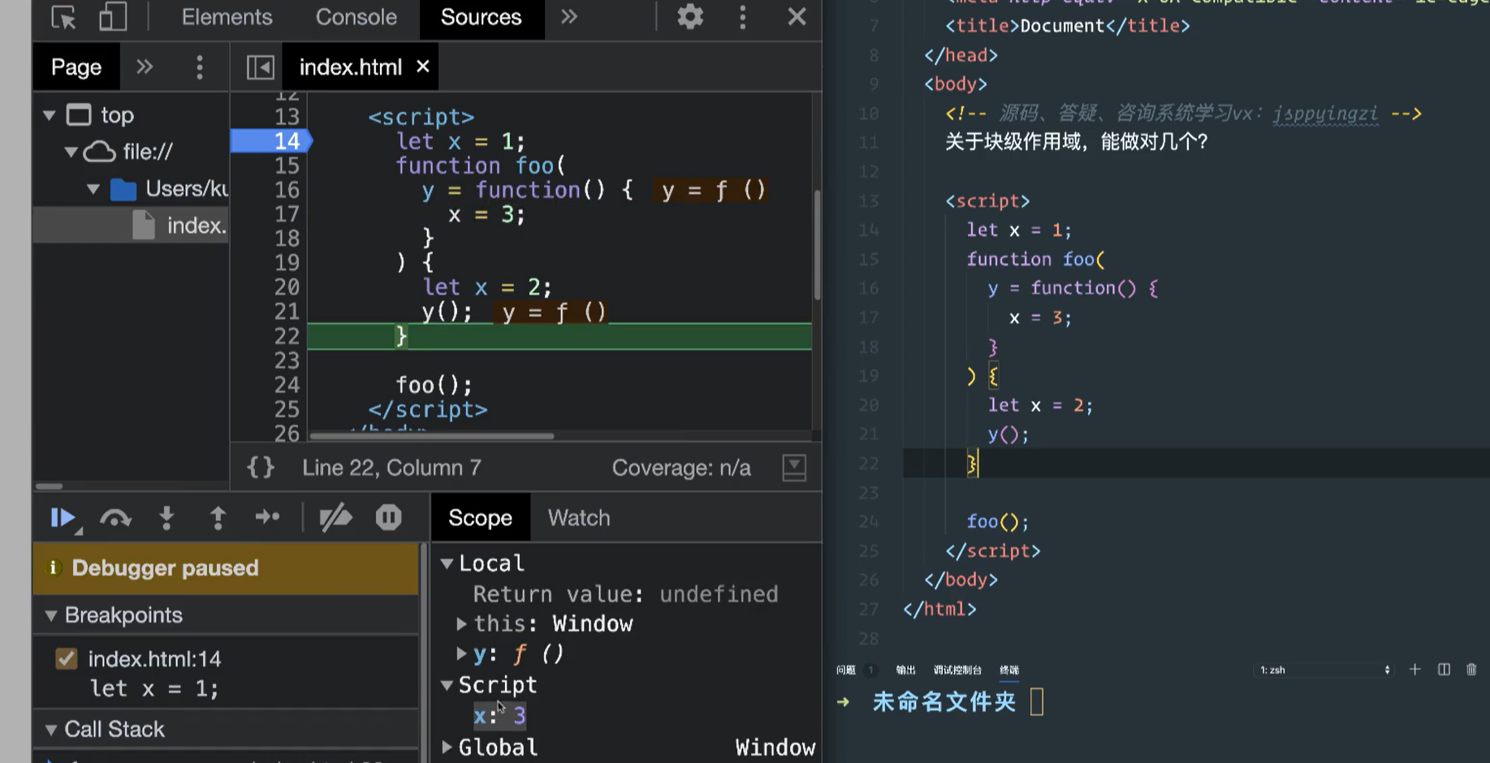Screen dimensions: 1490x763
Task: Switch to the Elements tab
Action: (227, 17)
